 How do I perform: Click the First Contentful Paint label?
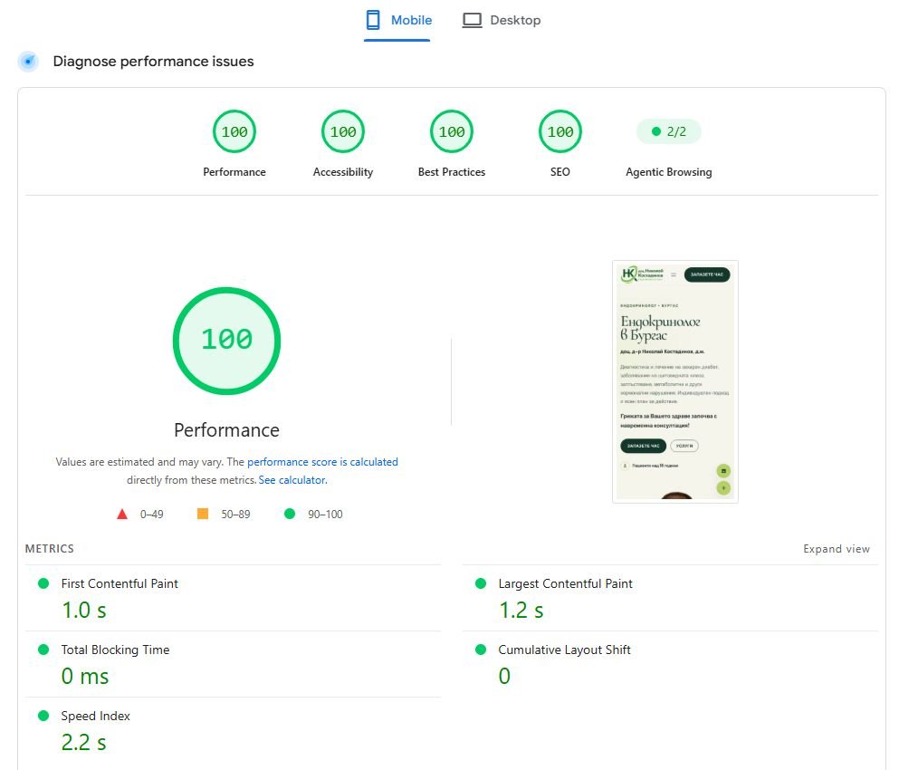click(120, 583)
